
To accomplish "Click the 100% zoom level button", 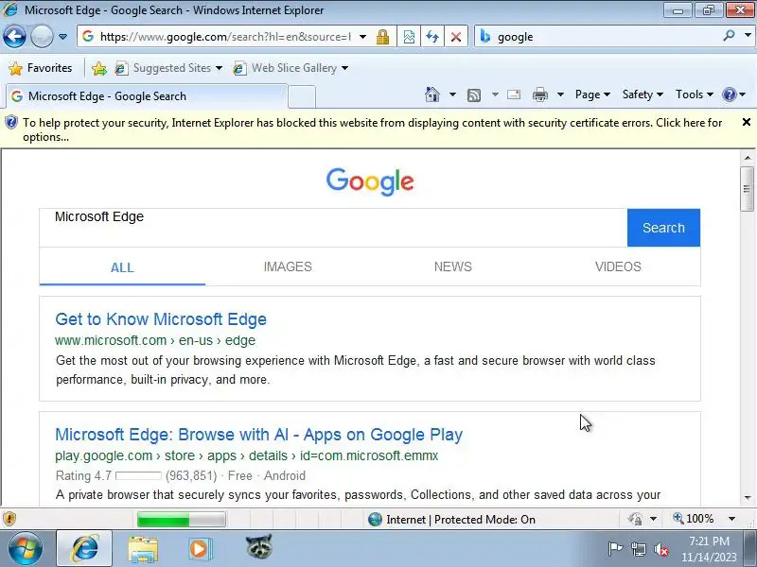I will 694,519.
